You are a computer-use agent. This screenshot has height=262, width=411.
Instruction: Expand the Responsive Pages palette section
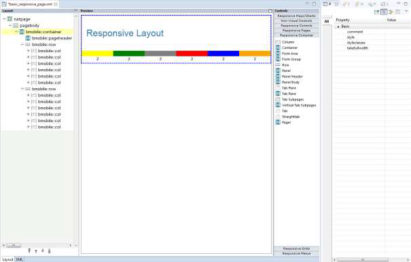296,31
